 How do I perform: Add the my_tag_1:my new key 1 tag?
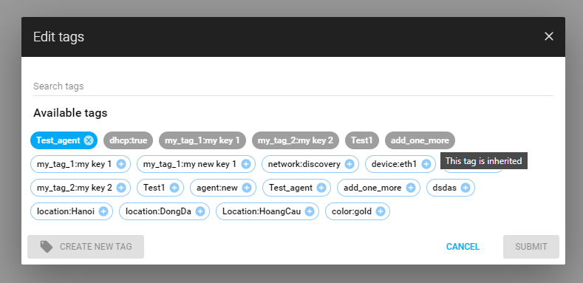point(246,164)
